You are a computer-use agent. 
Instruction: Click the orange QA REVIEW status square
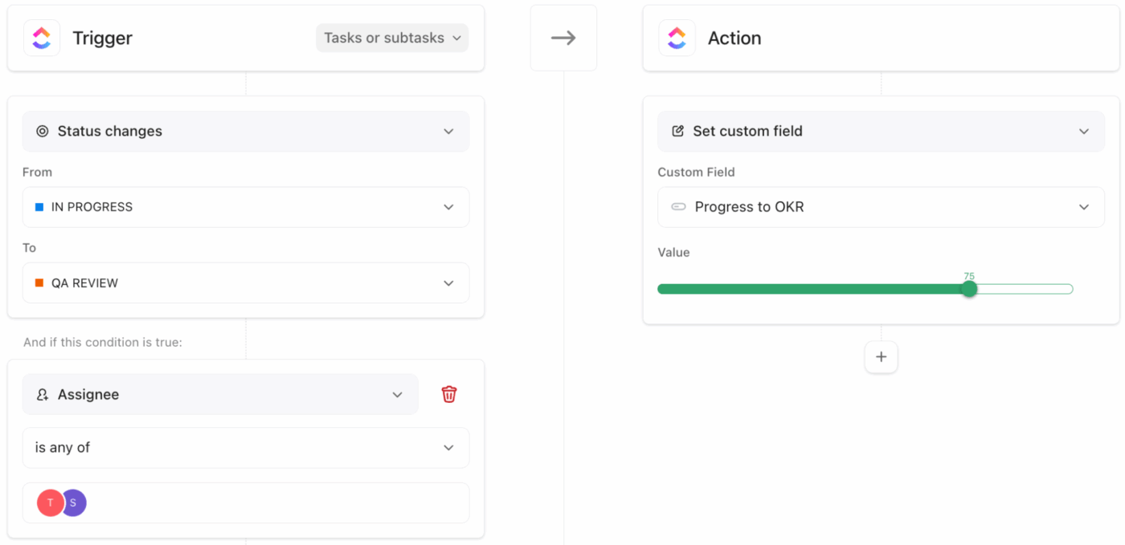[x=37, y=283]
